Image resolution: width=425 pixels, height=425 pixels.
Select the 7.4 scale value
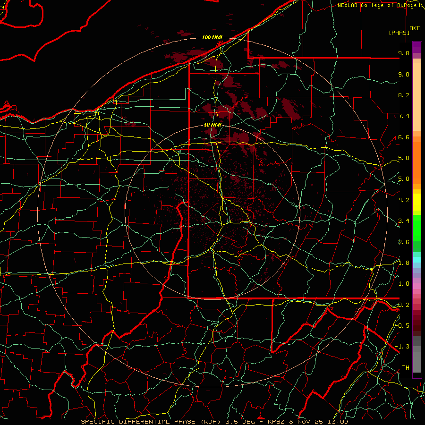click(404, 116)
